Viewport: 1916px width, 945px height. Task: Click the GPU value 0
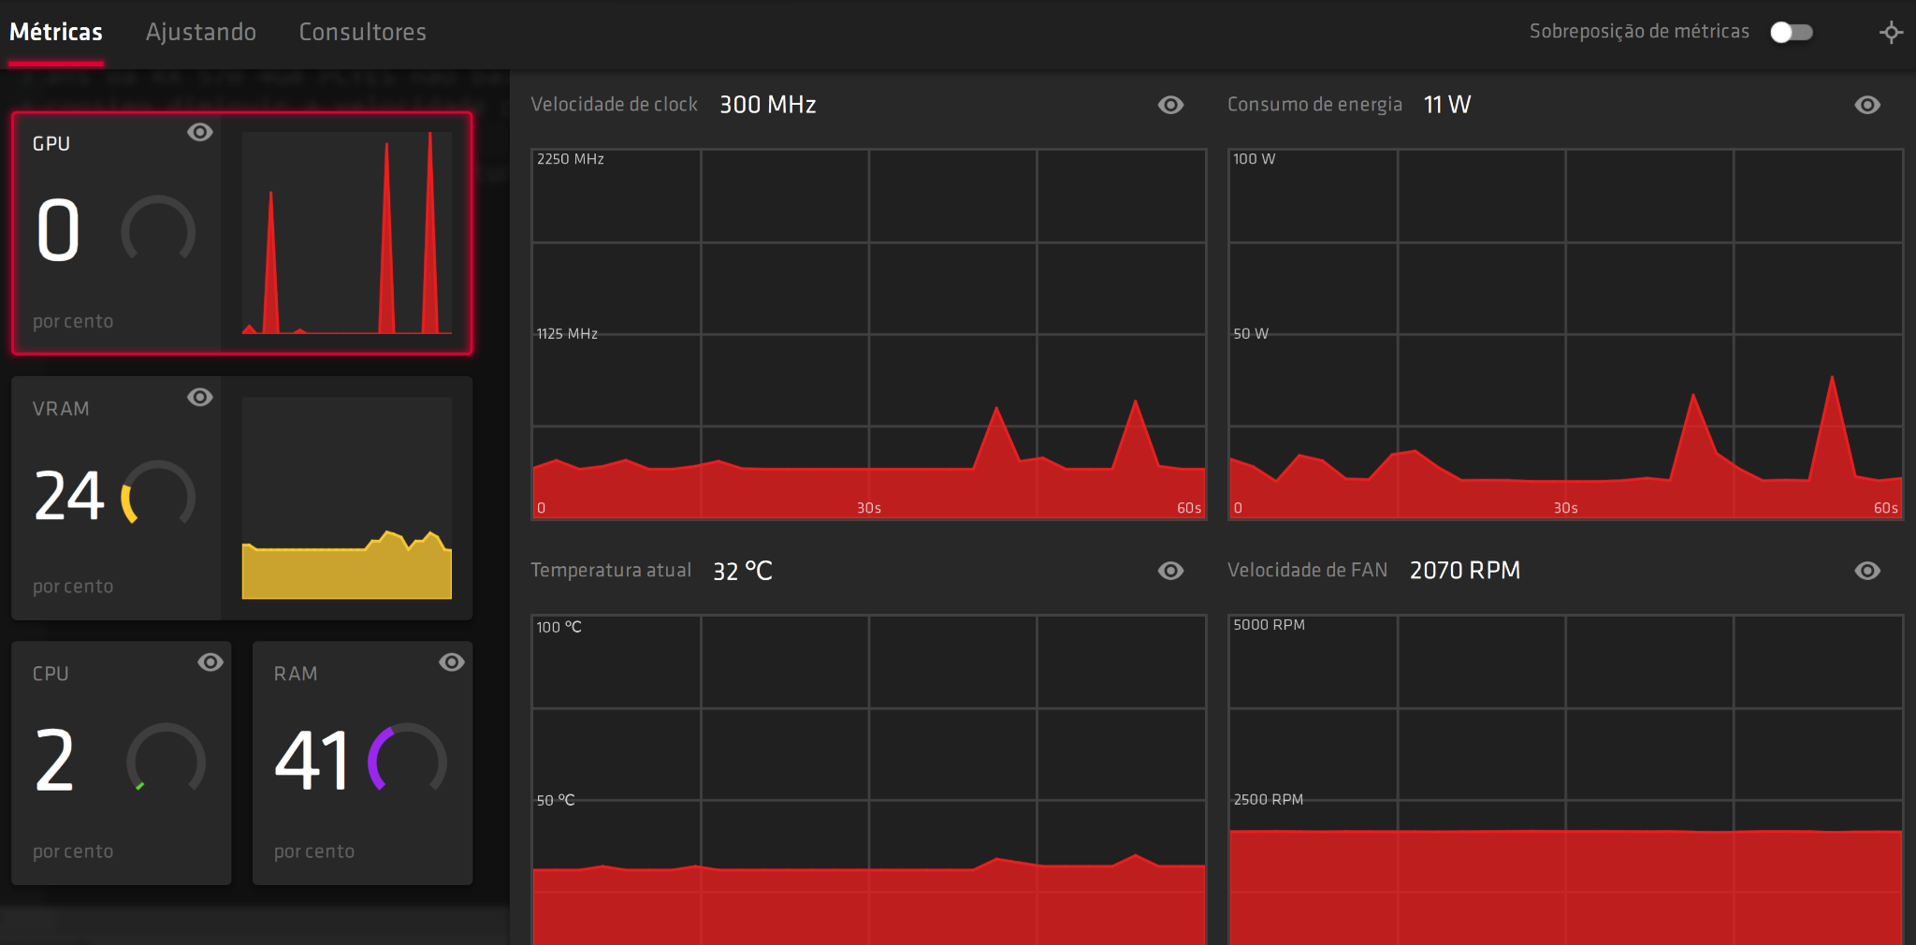[58, 230]
